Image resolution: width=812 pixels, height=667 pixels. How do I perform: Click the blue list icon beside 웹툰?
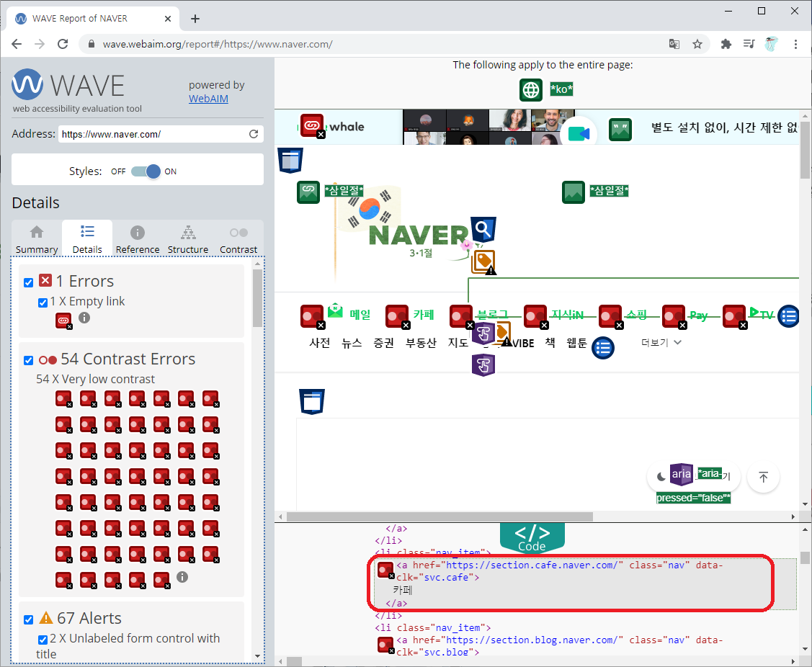click(603, 348)
